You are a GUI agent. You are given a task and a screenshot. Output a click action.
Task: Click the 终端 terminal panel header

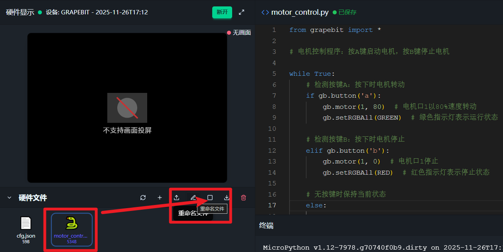coord(266,226)
